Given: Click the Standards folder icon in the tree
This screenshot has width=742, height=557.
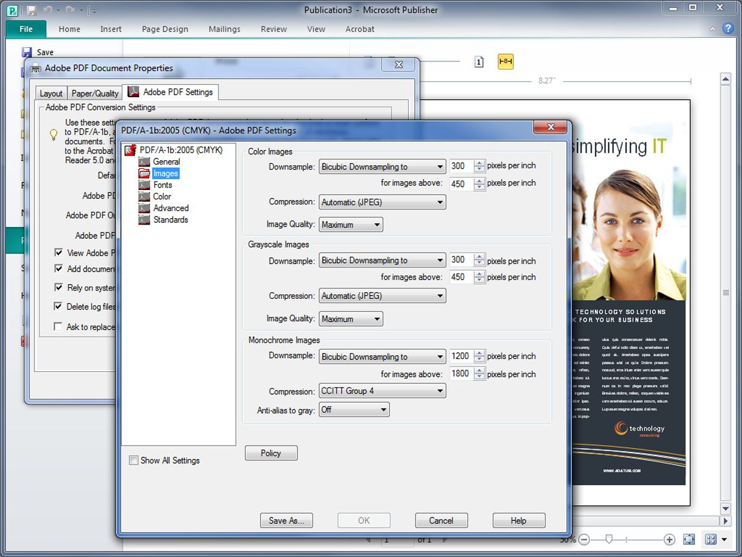Looking at the screenshot, I should click(x=144, y=220).
